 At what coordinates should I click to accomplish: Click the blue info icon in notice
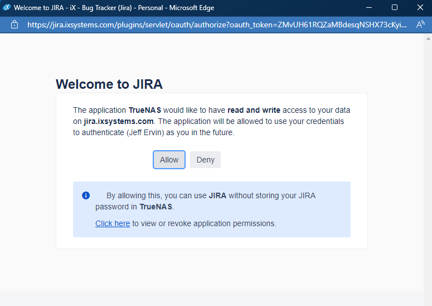(x=86, y=195)
